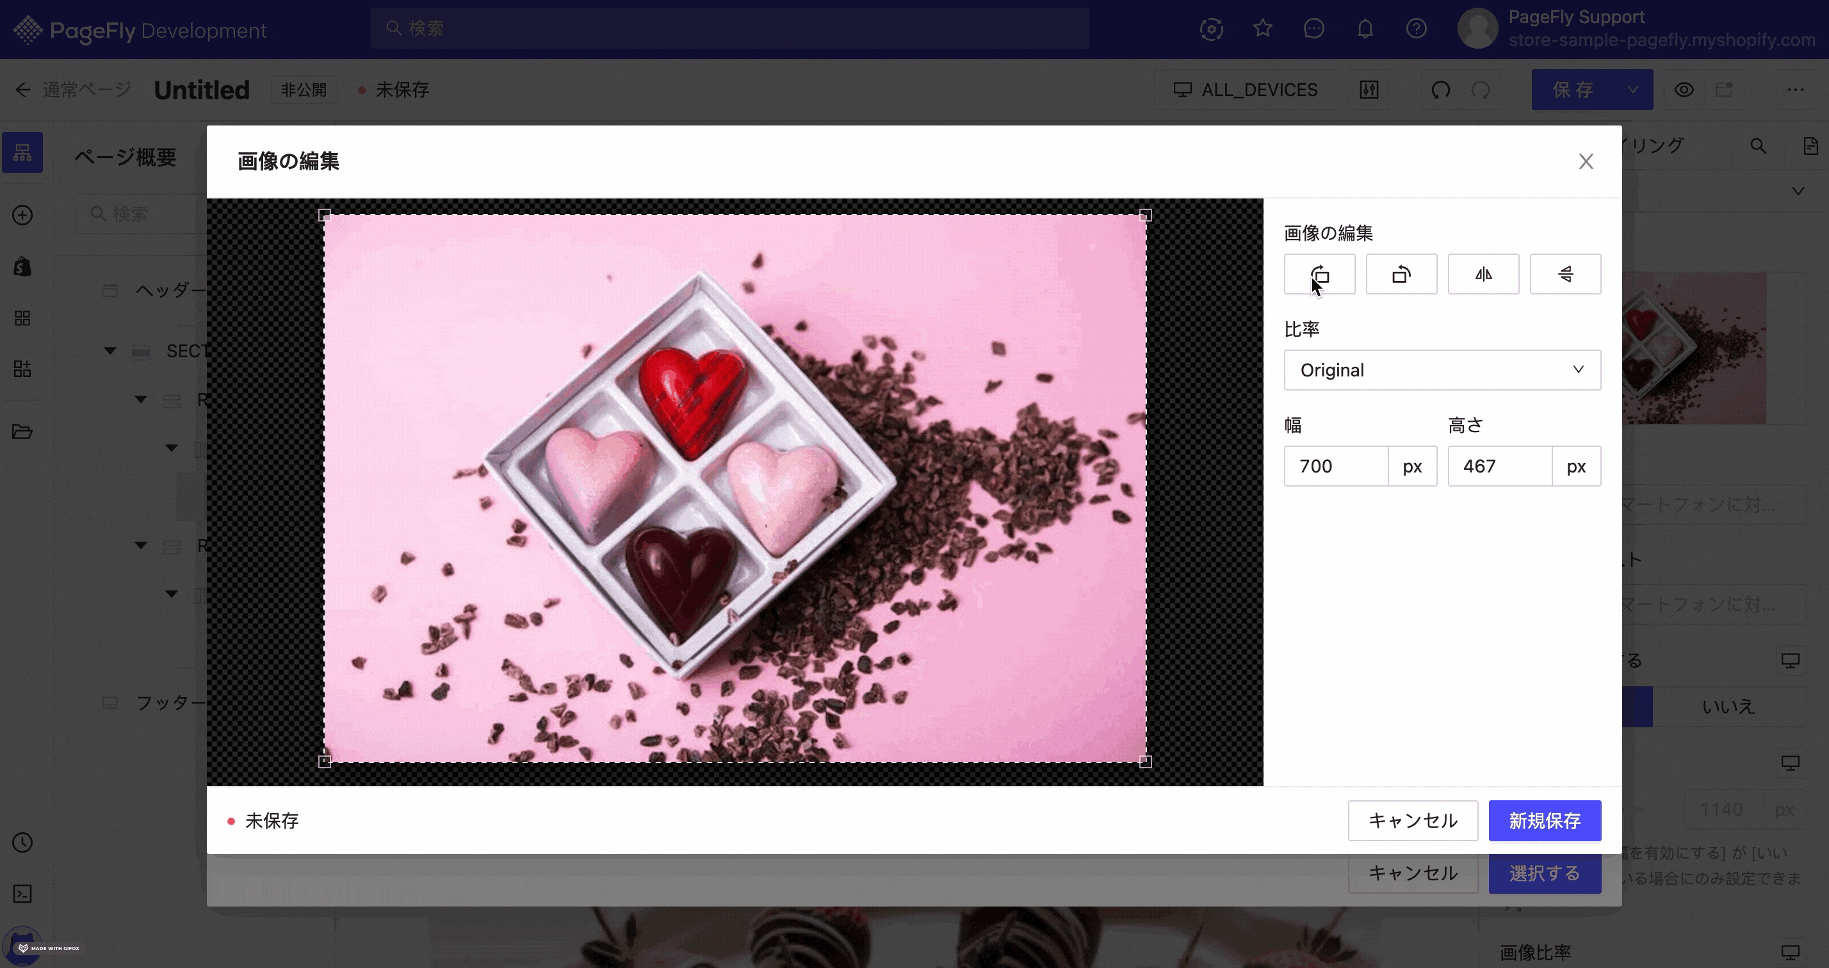Flip image vertically
This screenshot has height=968, width=1829.
[x=1565, y=274]
